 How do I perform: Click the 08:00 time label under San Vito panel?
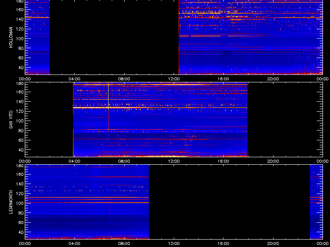click(x=124, y=161)
